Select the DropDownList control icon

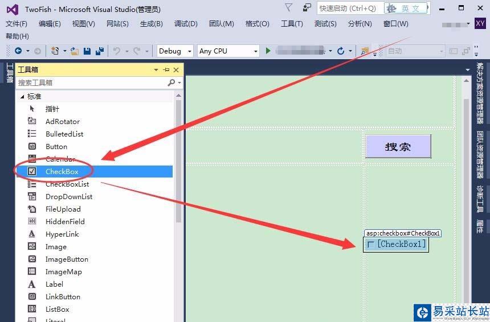point(32,196)
